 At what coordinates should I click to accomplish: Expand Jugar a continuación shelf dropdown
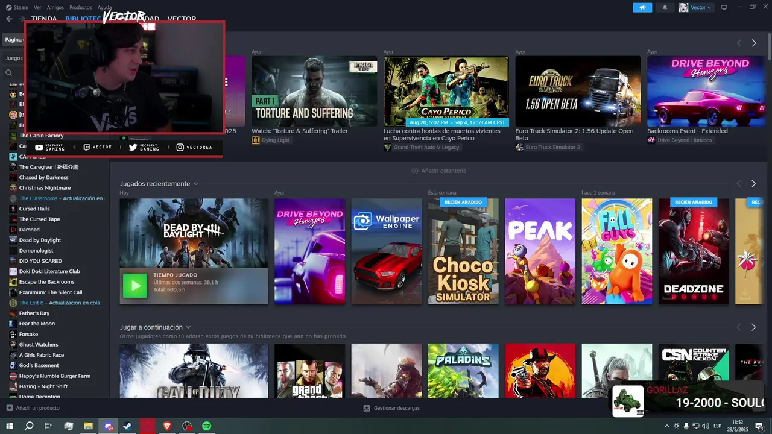[188, 327]
